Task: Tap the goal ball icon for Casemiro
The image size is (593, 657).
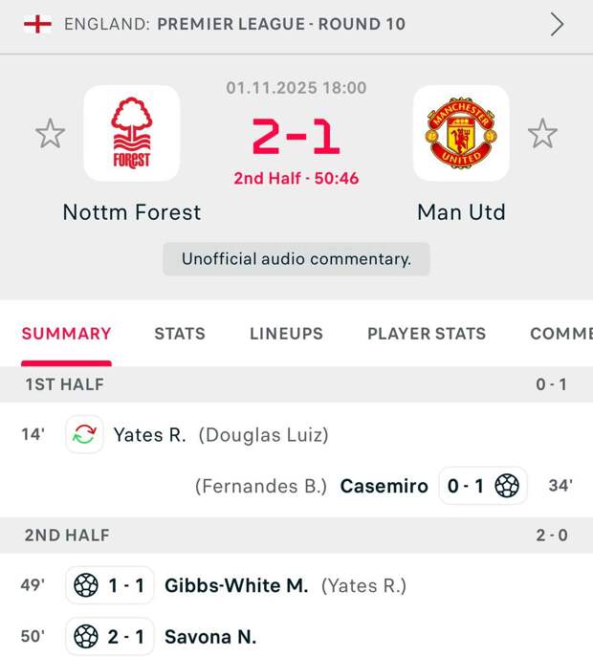Action: click(507, 486)
